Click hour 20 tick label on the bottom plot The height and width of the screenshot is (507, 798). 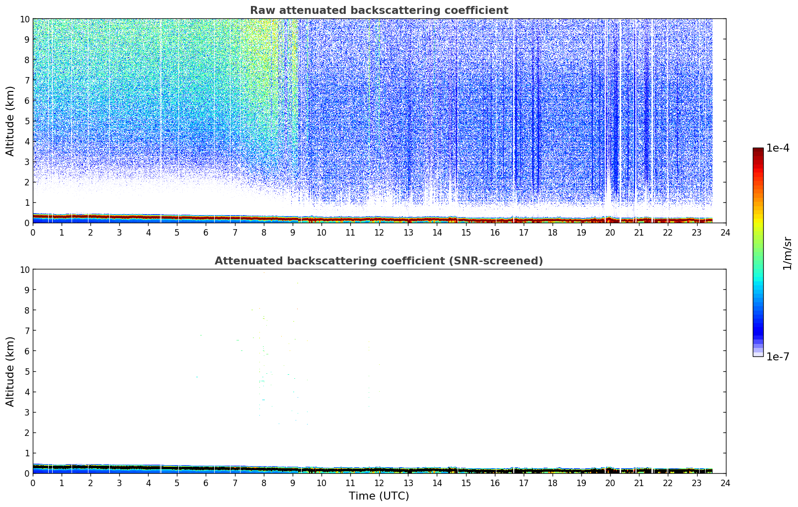point(610,483)
